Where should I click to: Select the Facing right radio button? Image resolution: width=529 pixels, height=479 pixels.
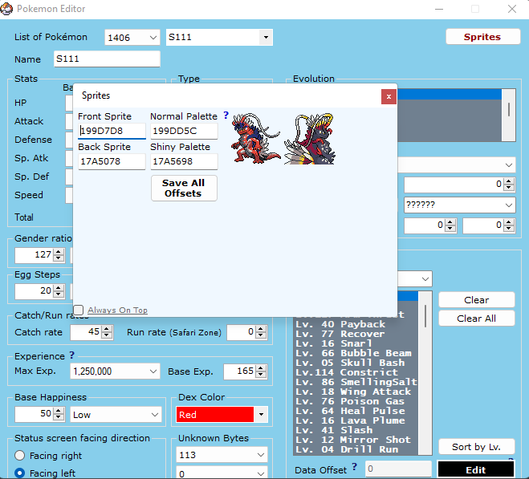[x=21, y=456]
